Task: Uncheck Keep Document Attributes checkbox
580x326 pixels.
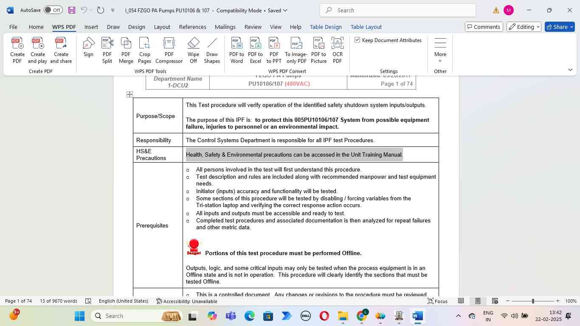Action: (x=358, y=40)
